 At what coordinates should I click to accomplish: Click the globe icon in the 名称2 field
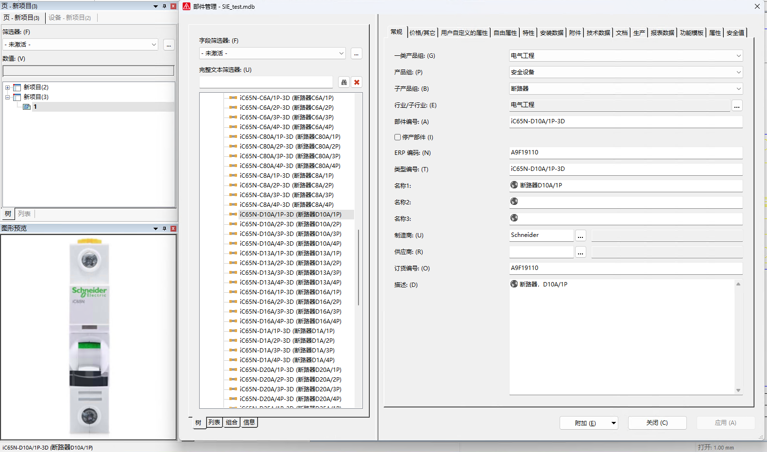[x=514, y=201]
